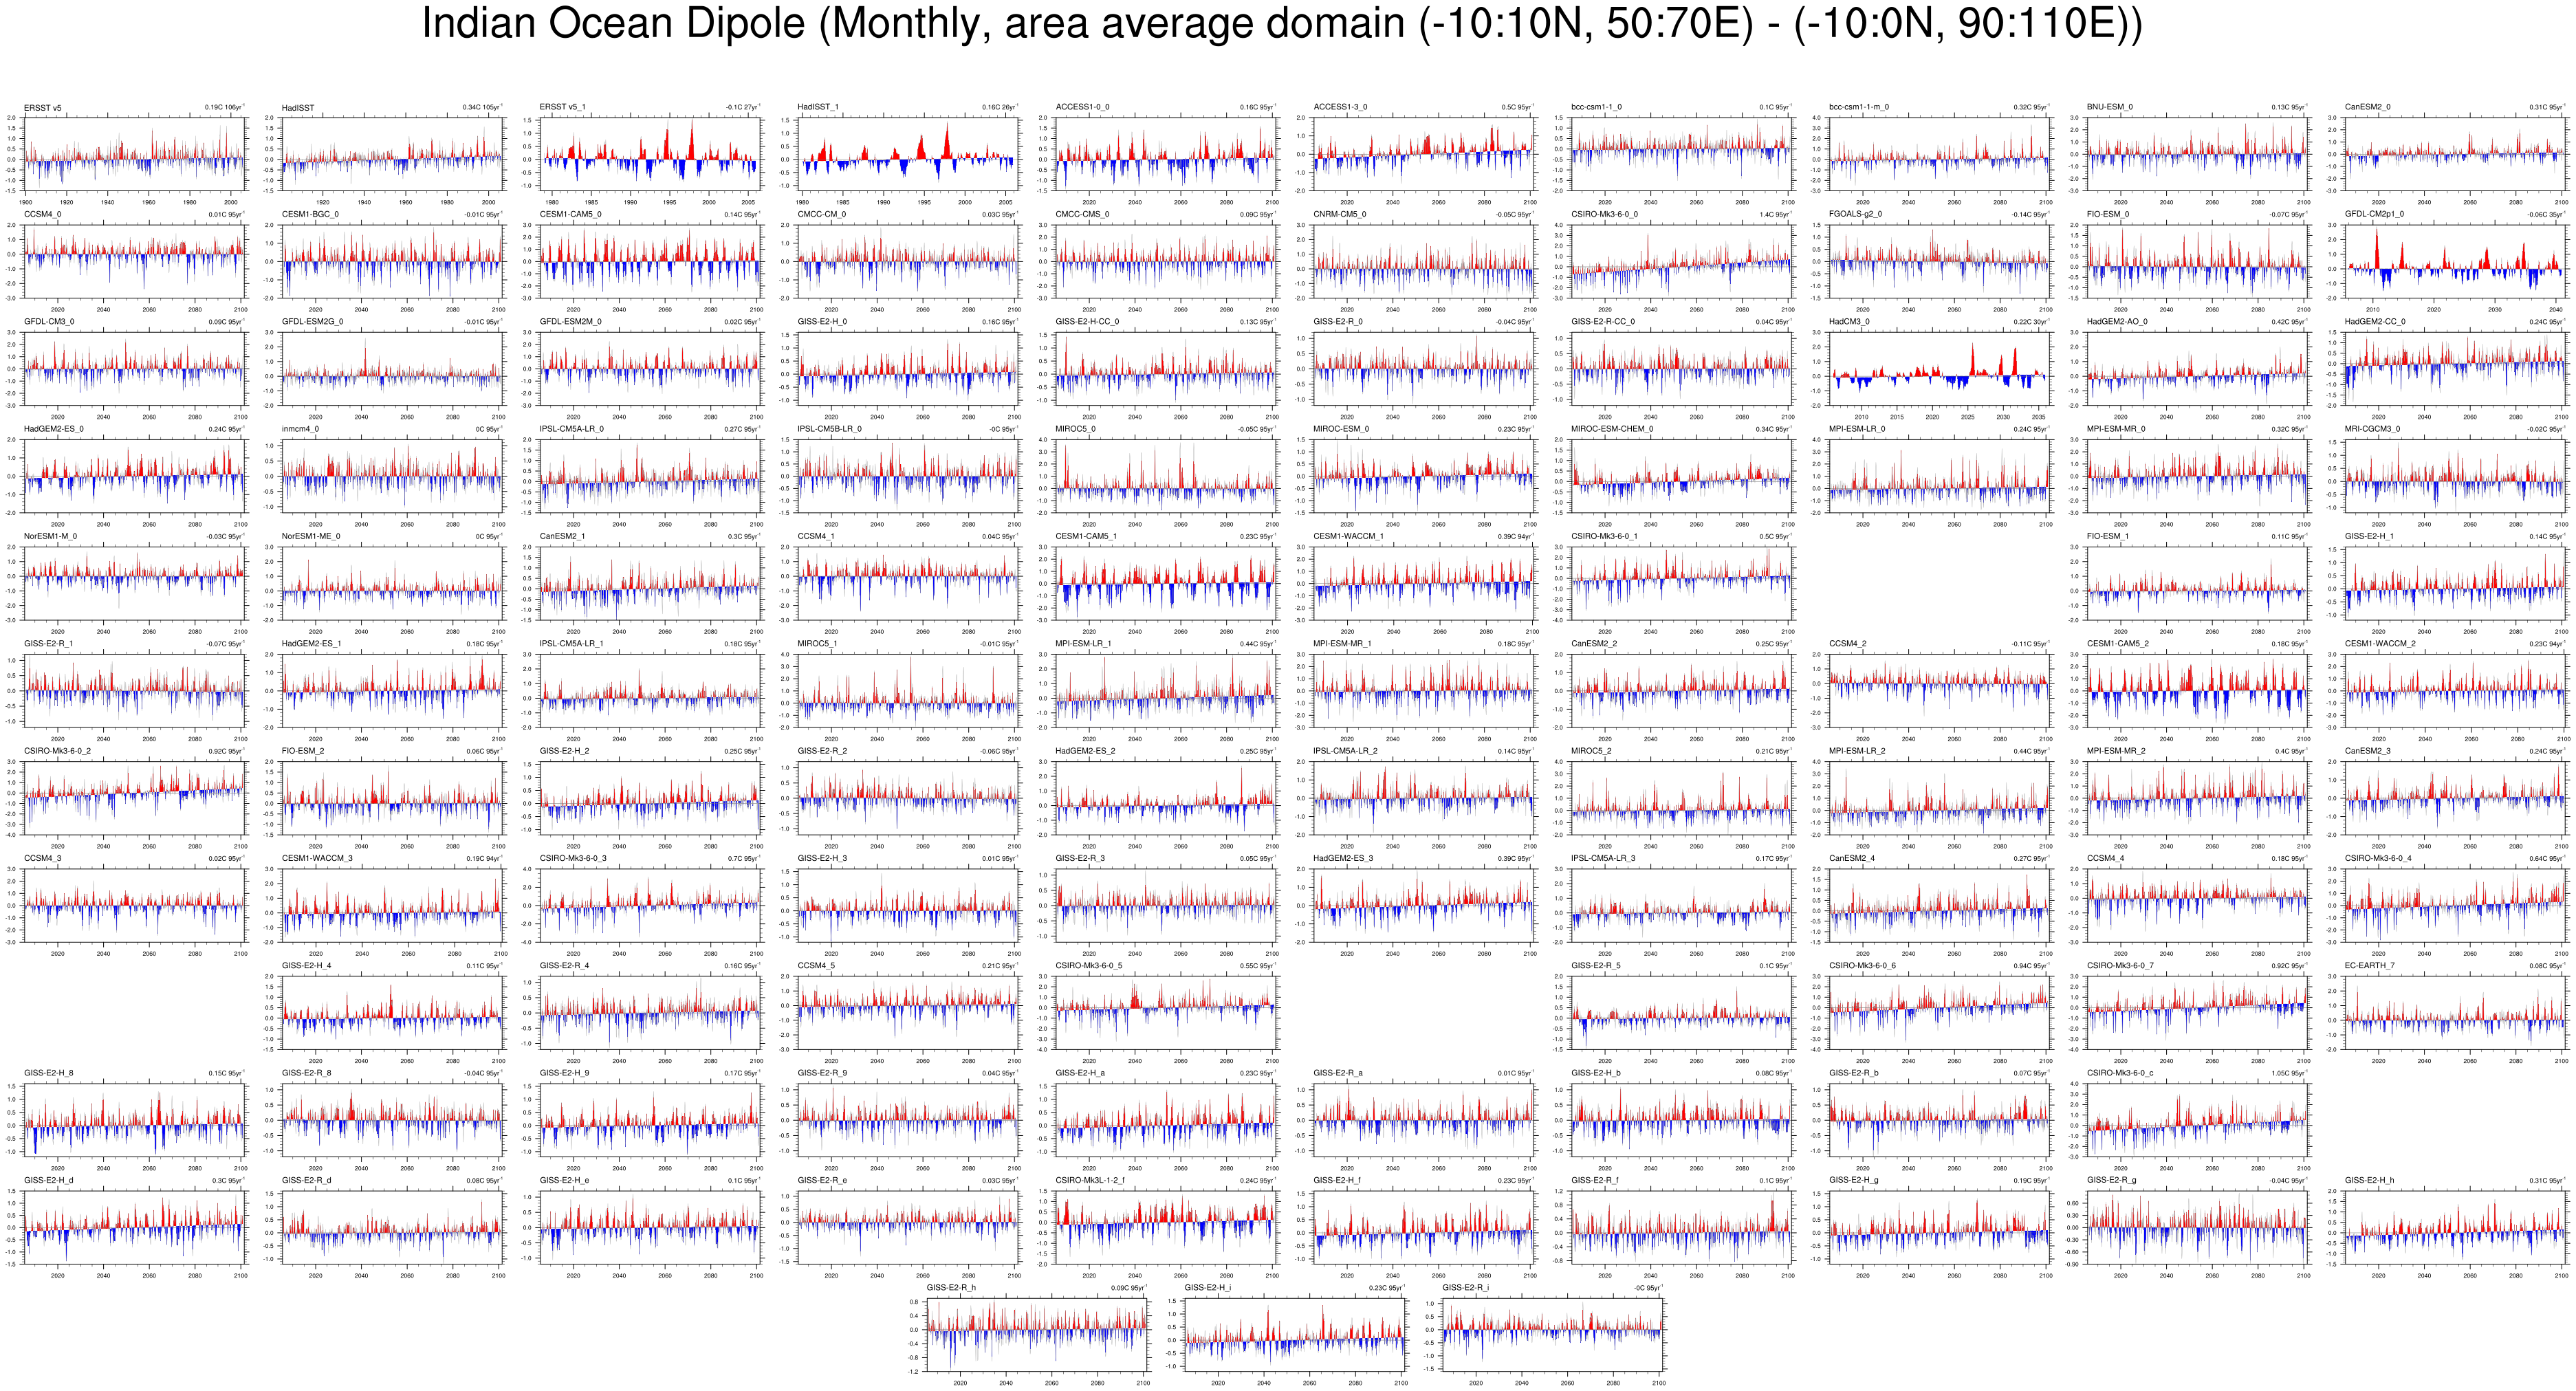Select the CSIRO-Mk3-6-0_0 chart

click(1682, 261)
